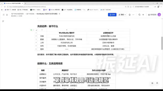Expand the 编辑 edit mode dropdown
The width and height of the screenshot is (163, 91).
(x=122, y=15)
